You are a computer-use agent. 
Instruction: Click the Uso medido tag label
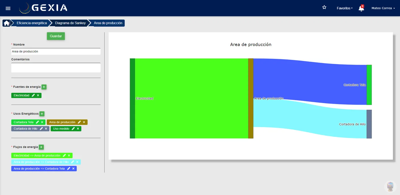(x=61, y=129)
